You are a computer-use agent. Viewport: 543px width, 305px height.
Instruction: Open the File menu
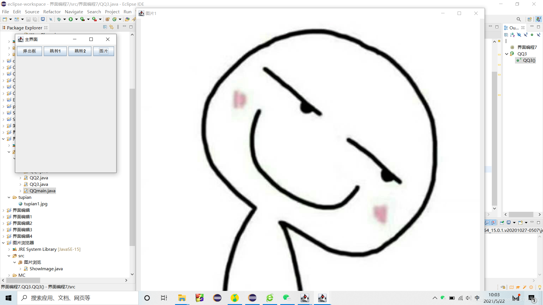(5, 12)
